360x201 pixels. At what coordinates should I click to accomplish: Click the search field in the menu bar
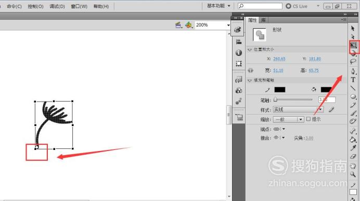click(x=260, y=6)
